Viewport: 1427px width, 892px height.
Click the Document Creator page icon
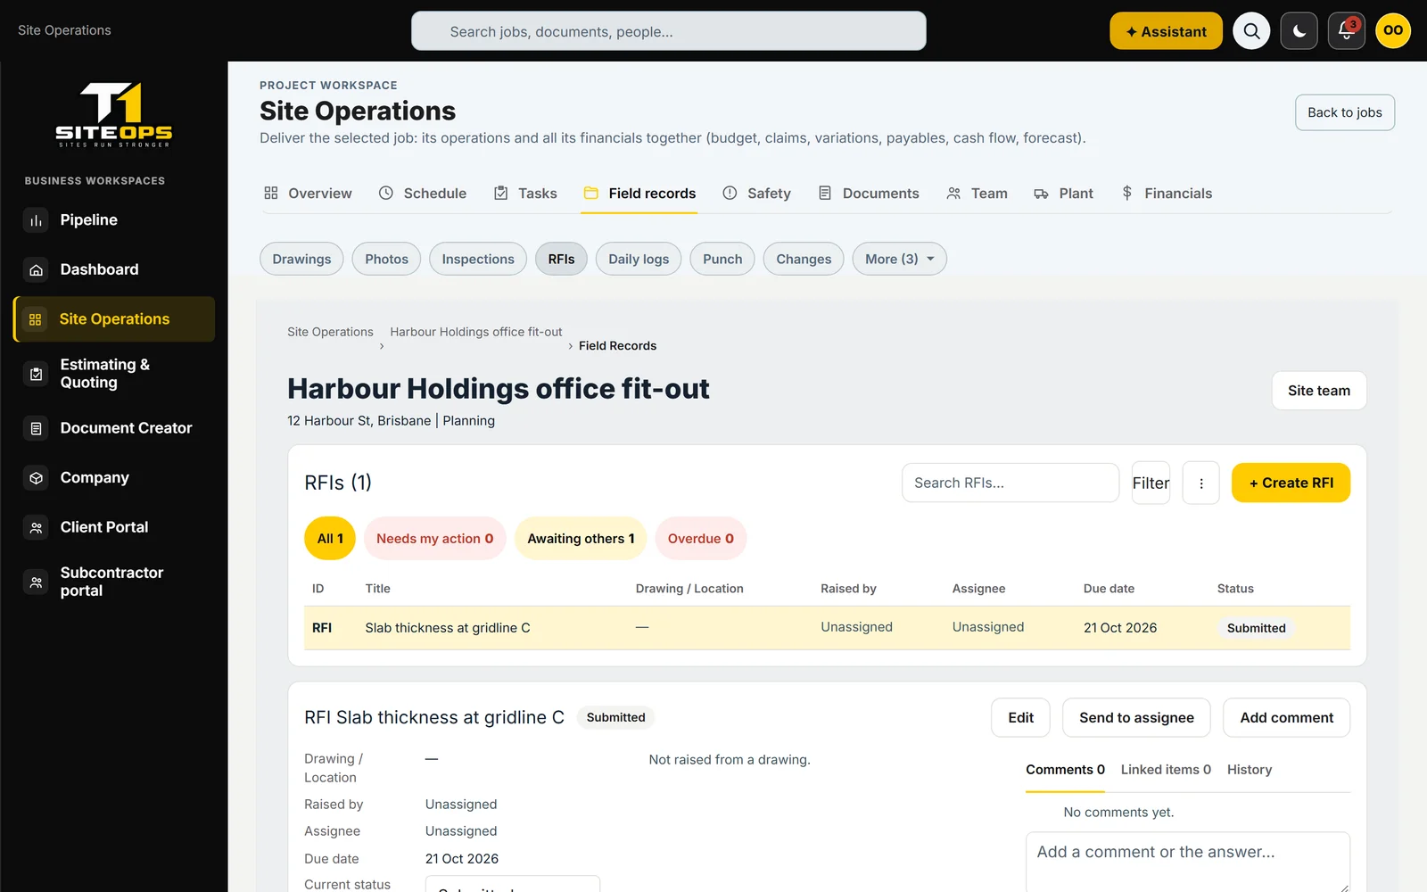tap(36, 428)
